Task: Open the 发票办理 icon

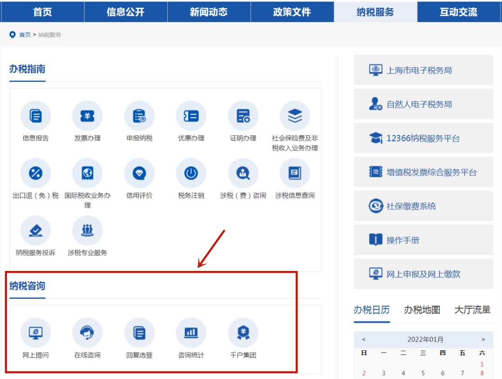Action: click(x=87, y=116)
